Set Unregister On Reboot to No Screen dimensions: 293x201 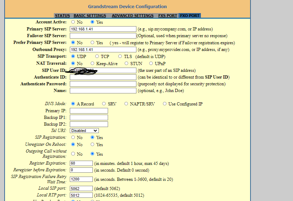(73, 144)
